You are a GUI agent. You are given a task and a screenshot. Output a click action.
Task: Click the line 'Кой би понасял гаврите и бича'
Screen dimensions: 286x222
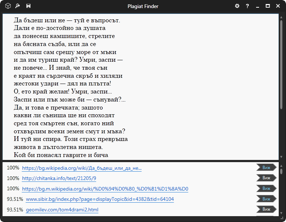(x=61, y=155)
